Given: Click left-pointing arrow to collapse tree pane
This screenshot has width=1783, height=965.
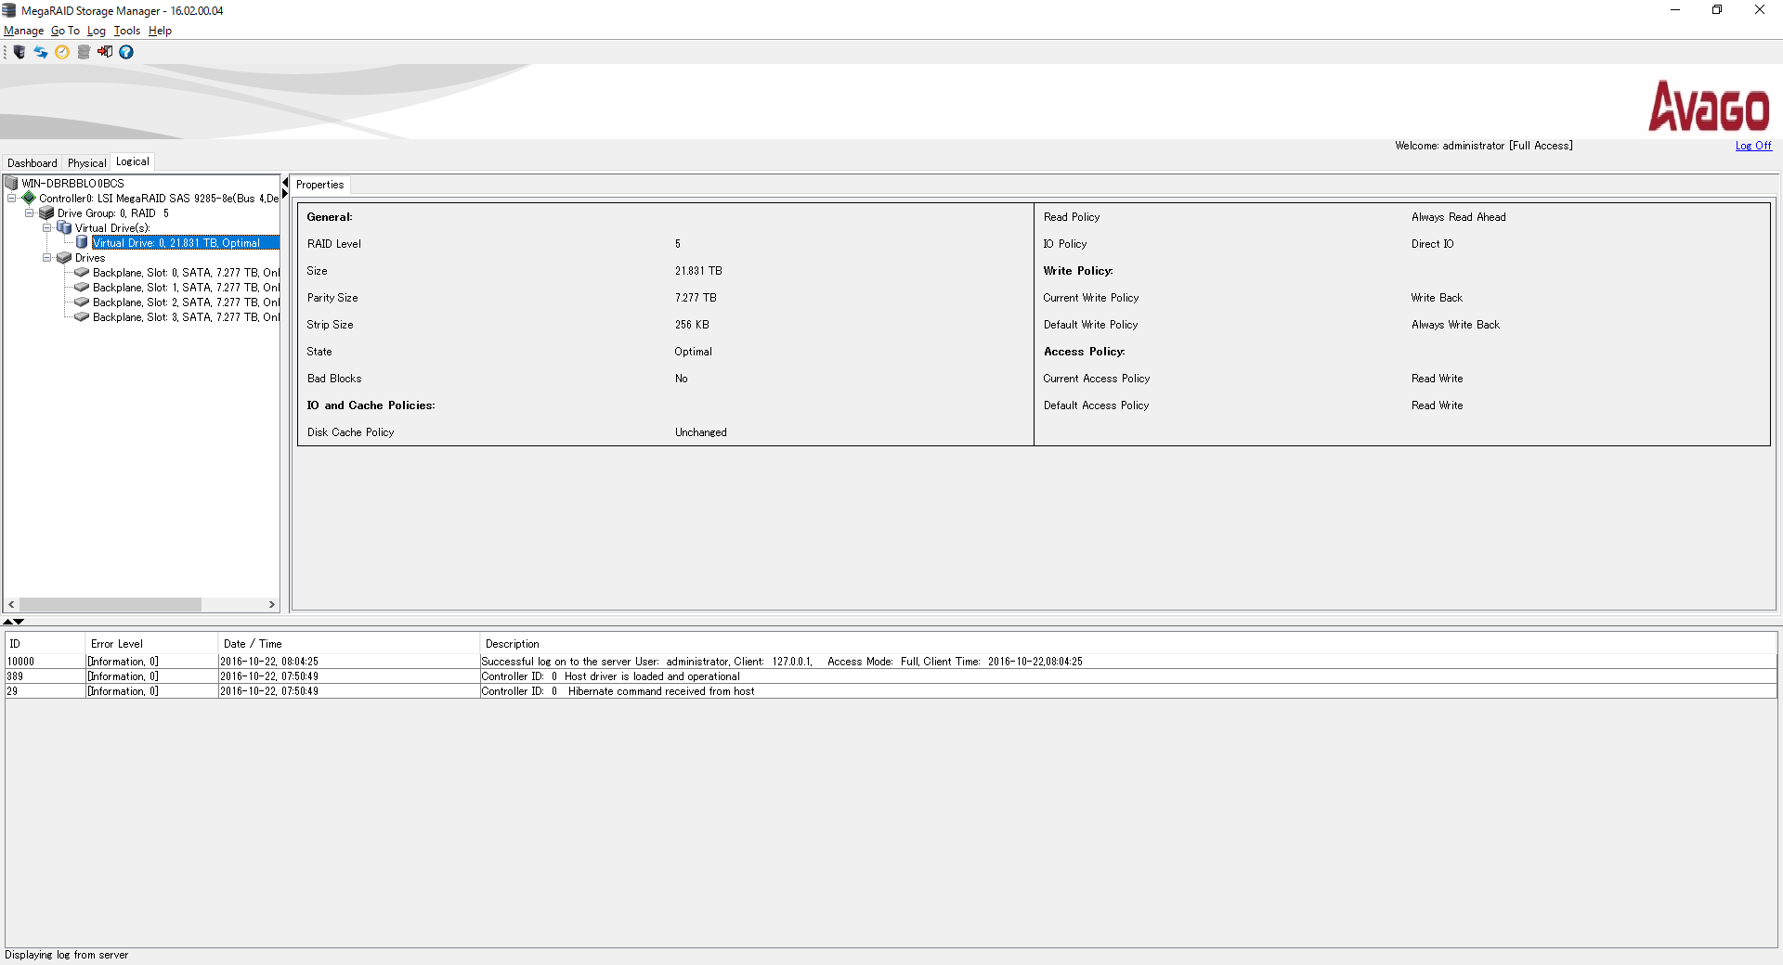Looking at the screenshot, I should (x=285, y=182).
